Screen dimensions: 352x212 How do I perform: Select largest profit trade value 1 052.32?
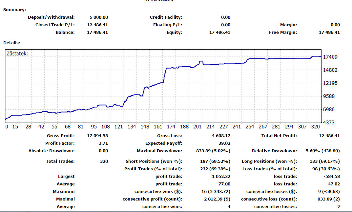click(221, 177)
